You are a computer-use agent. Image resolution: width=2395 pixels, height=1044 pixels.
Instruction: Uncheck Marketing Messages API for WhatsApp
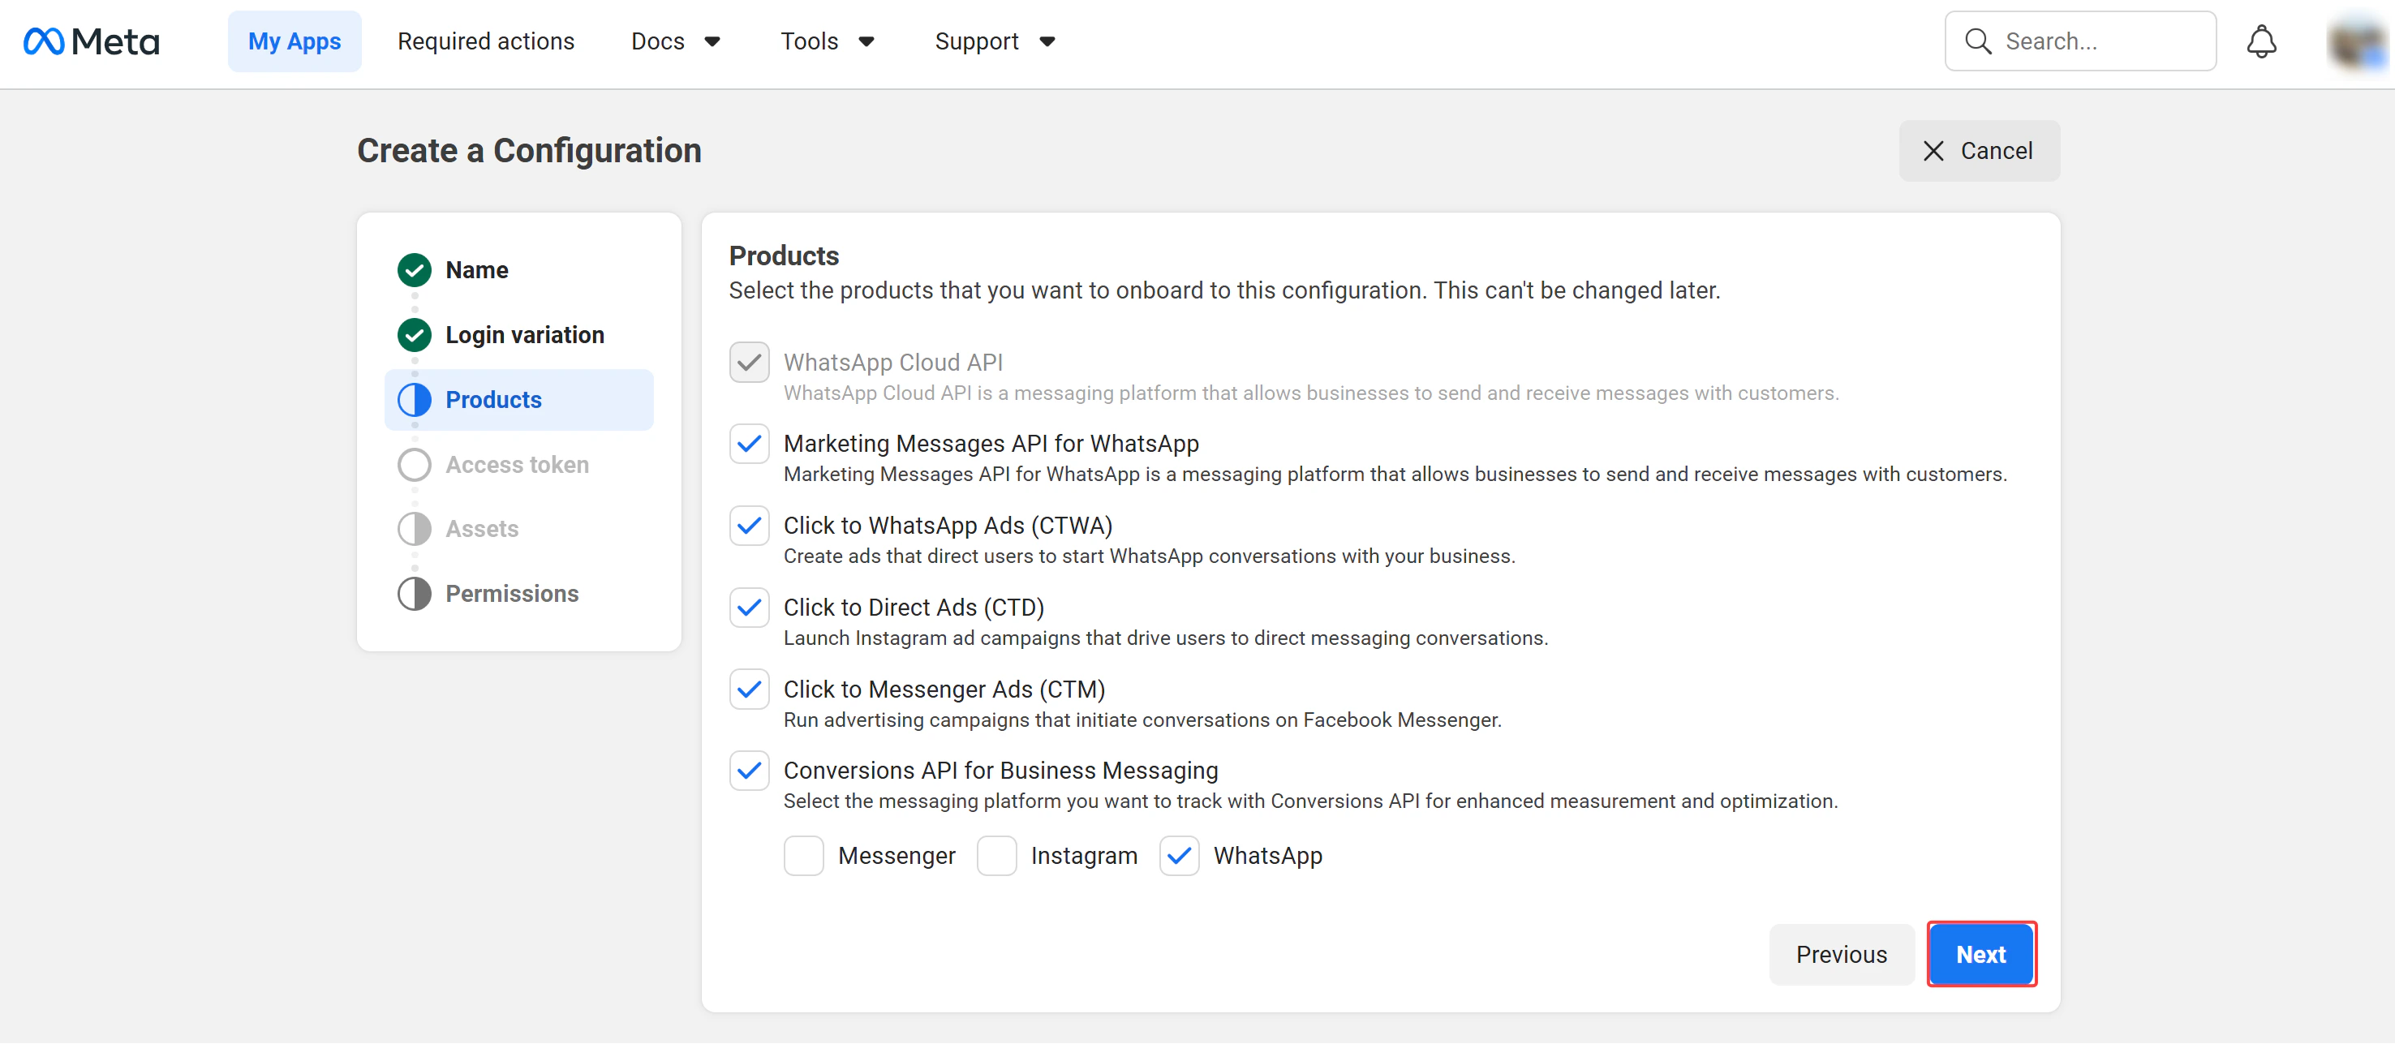748,445
